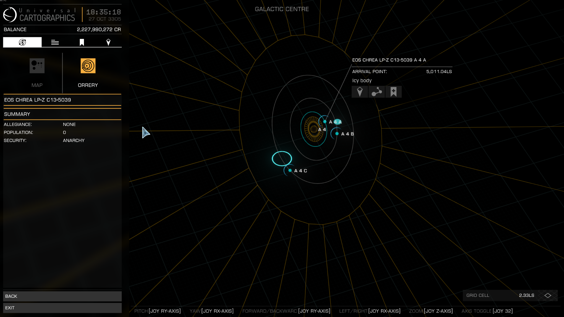Select moon A 4 B in orrery

click(337, 134)
